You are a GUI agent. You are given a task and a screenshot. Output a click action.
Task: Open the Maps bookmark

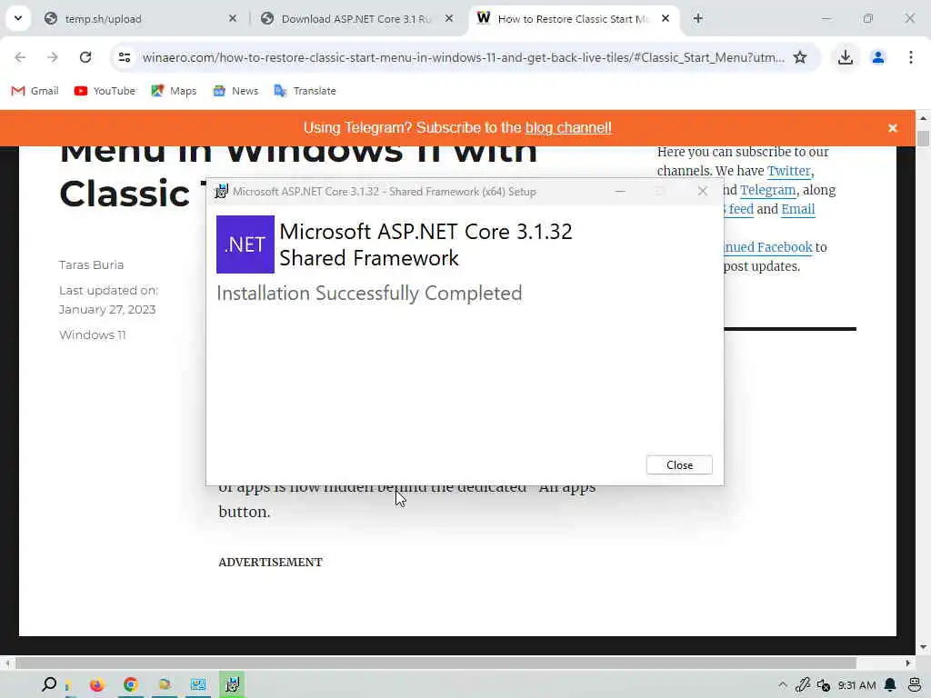pos(174,91)
